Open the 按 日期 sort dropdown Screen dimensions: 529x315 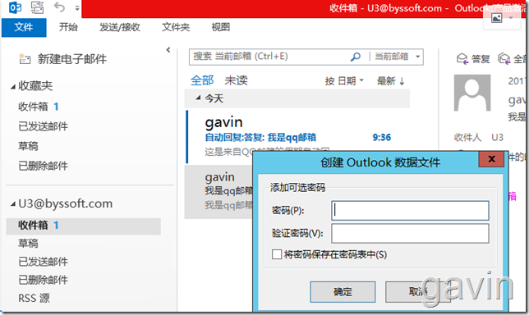344,81
